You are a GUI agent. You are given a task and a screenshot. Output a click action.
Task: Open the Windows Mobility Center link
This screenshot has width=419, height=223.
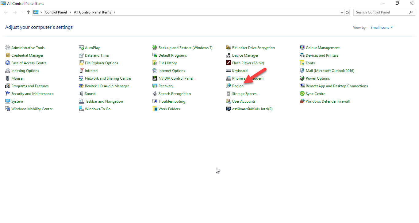tap(32, 109)
